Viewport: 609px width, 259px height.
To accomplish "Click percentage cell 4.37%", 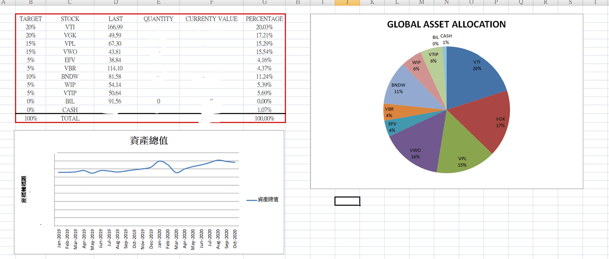I will (264, 68).
